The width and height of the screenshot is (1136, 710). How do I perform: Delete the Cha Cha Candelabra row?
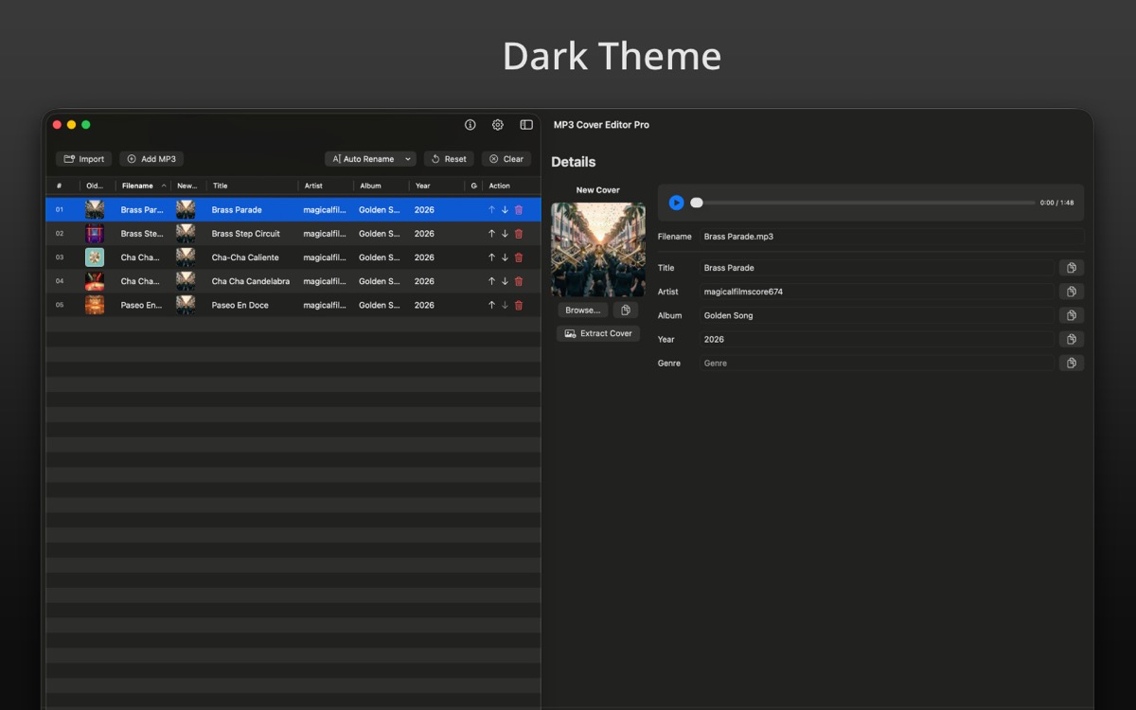click(x=519, y=281)
